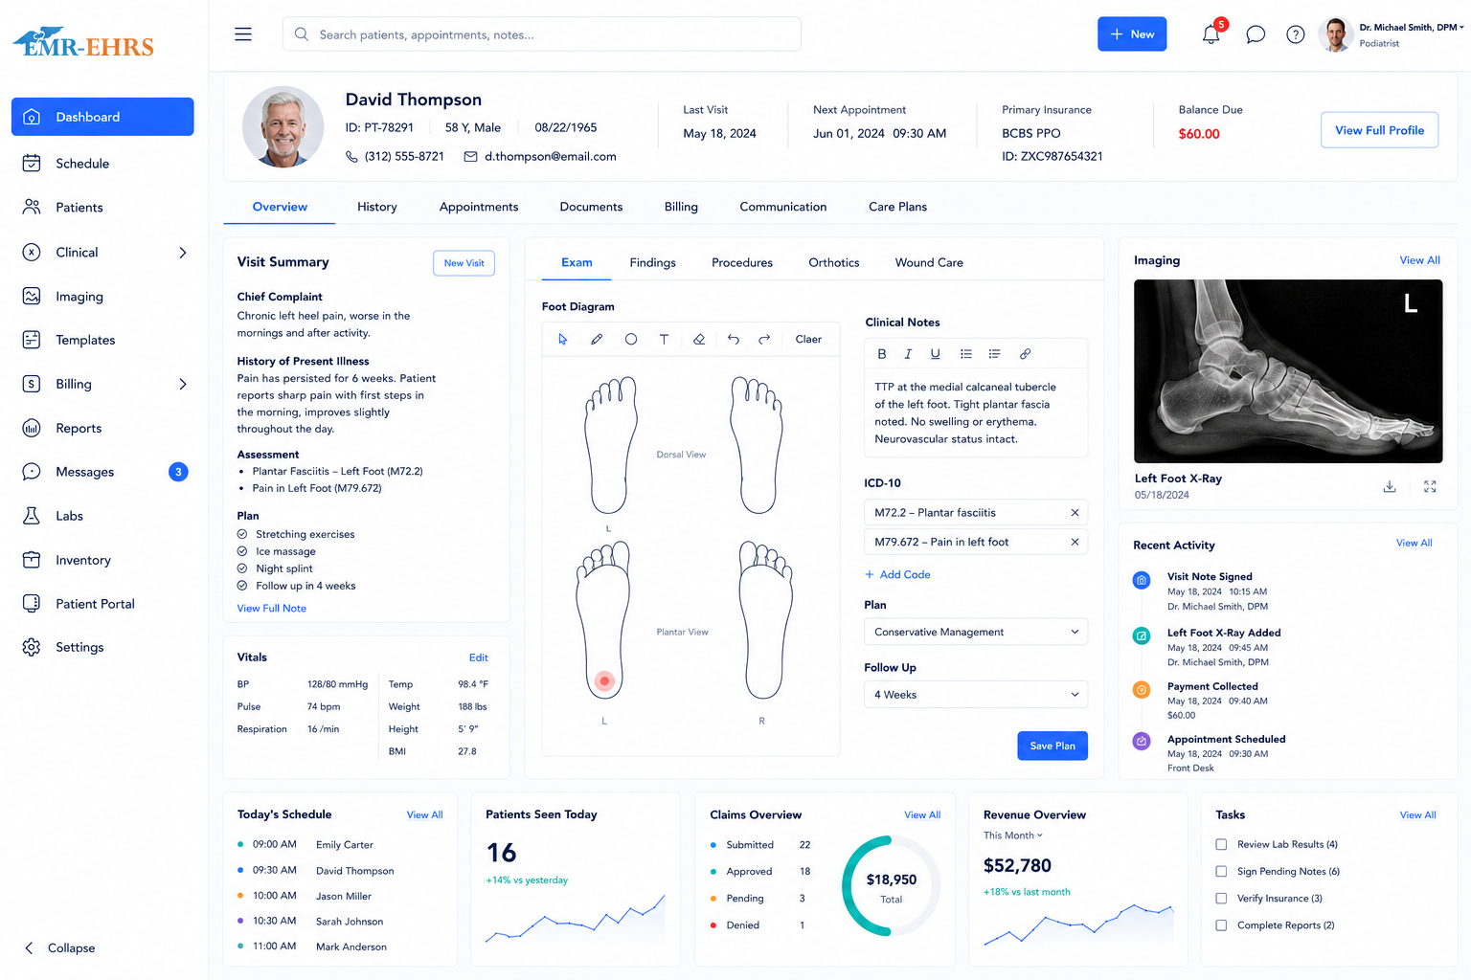Expand X-Ray to fullscreen

pos(1430,486)
